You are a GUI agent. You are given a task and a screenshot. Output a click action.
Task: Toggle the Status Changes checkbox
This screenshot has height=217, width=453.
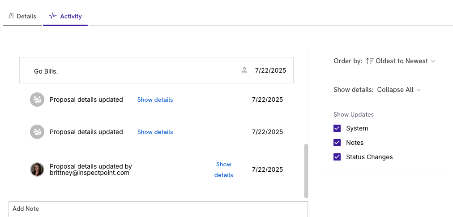(337, 157)
